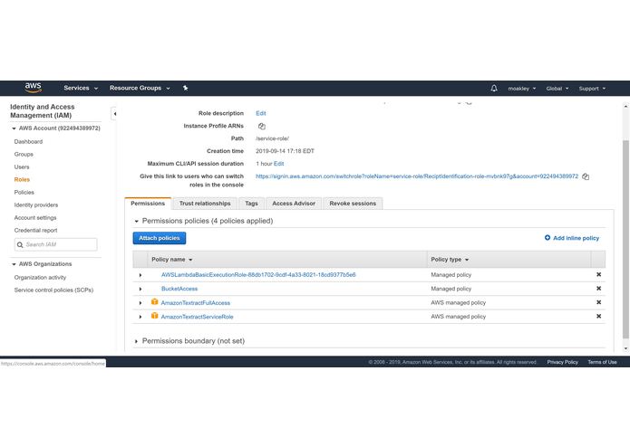Switch to Access Advisor tab
Image resolution: width=630 pixels, height=447 pixels.
pos(294,204)
